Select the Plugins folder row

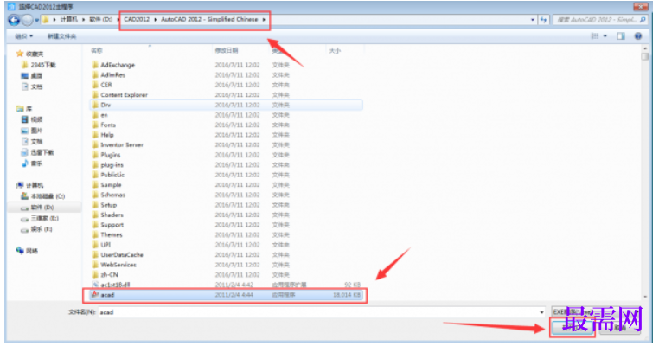coord(226,155)
